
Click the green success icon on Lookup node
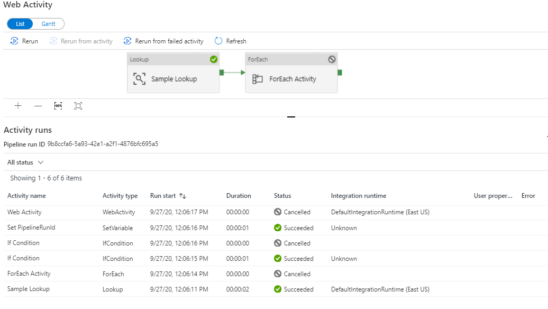click(213, 59)
